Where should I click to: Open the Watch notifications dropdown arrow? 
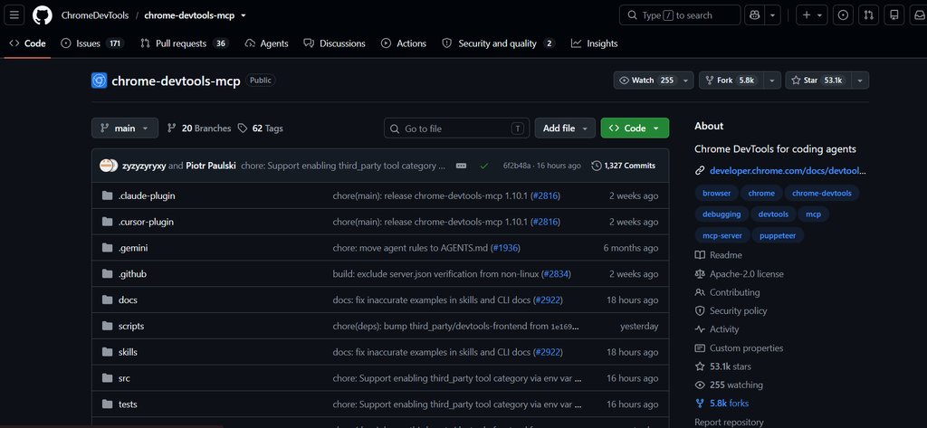pyautogui.click(x=686, y=81)
